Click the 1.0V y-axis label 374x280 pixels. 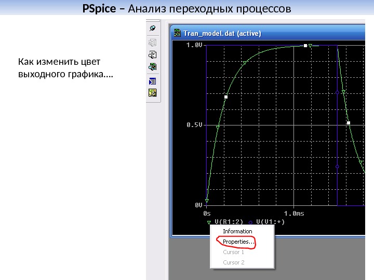tap(194, 45)
